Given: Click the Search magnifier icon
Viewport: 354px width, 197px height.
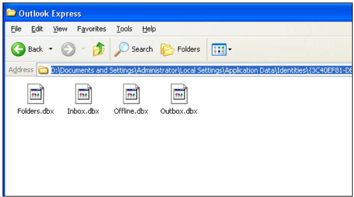Looking at the screenshot, I should point(121,49).
